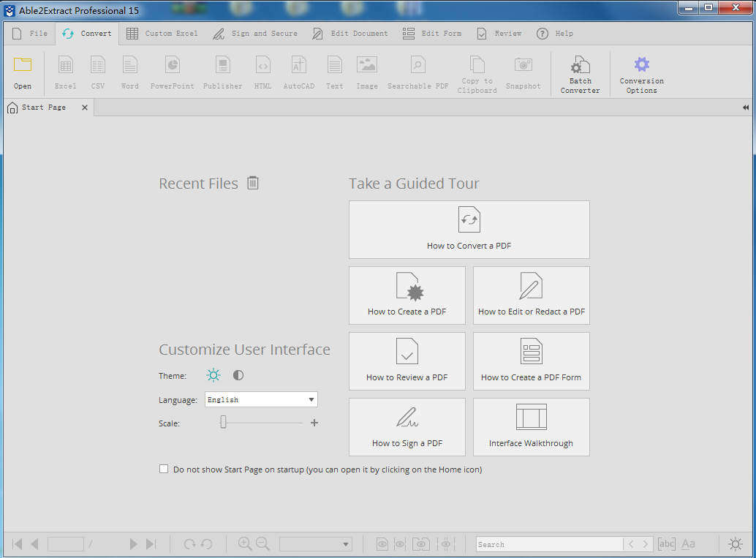Go to next page arrow

coord(133,544)
